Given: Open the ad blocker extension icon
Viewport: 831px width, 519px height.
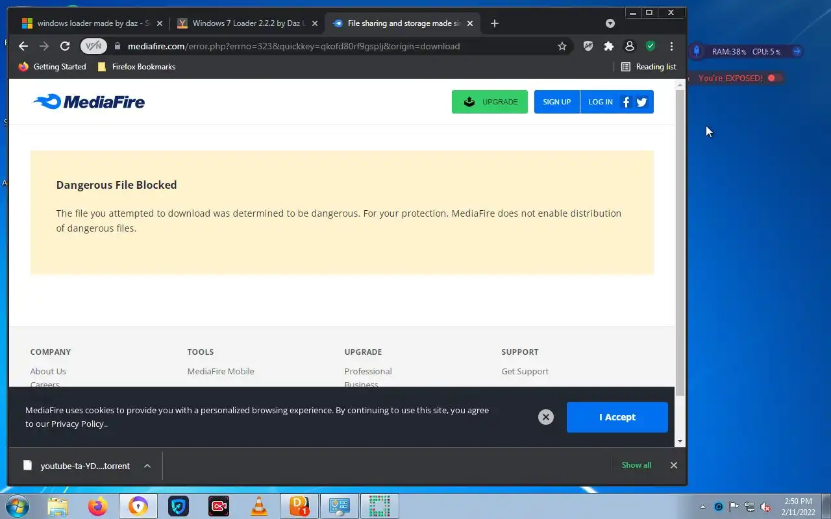Looking at the screenshot, I should pos(588,46).
